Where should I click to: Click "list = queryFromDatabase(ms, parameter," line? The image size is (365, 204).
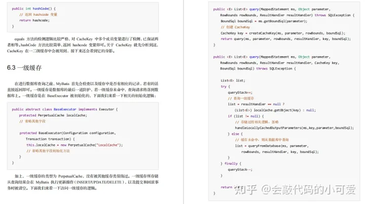click(x=272, y=146)
